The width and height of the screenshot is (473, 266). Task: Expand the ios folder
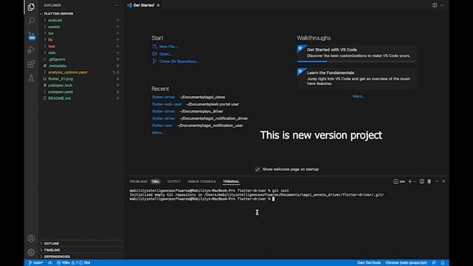point(44,33)
